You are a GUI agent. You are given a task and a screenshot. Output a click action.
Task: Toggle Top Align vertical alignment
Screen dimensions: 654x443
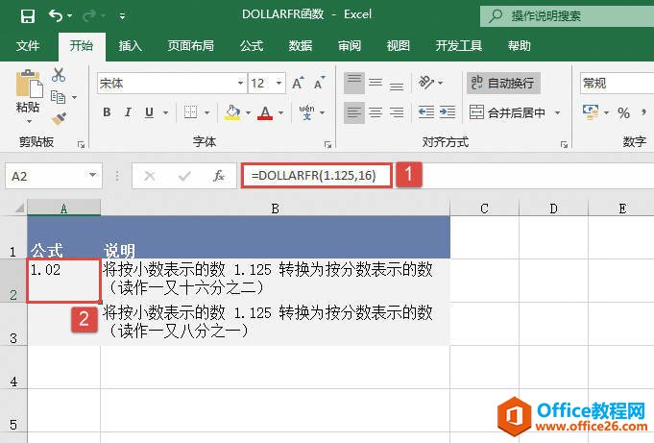click(x=354, y=83)
